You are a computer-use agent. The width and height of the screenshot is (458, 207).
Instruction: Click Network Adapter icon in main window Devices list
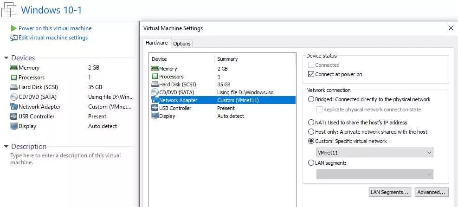tap(14, 107)
